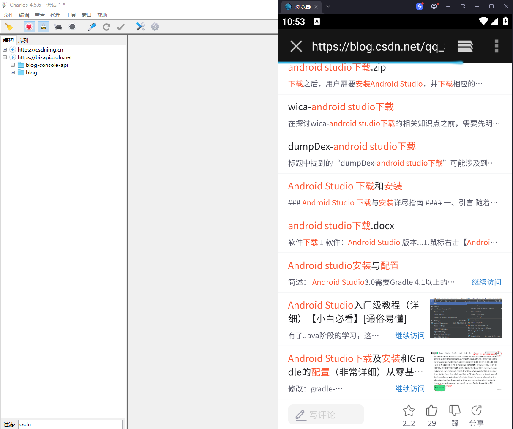Open Android Studio 下载和安装 result

tap(345, 186)
